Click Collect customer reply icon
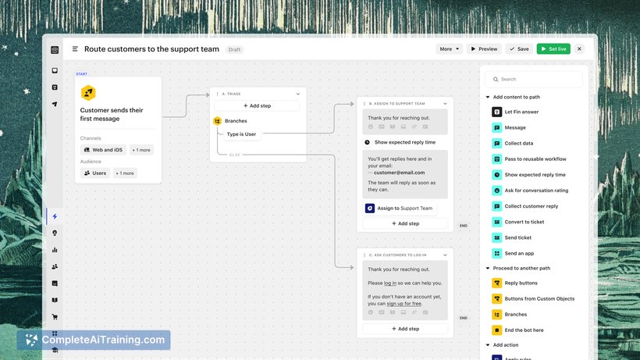 496,206
